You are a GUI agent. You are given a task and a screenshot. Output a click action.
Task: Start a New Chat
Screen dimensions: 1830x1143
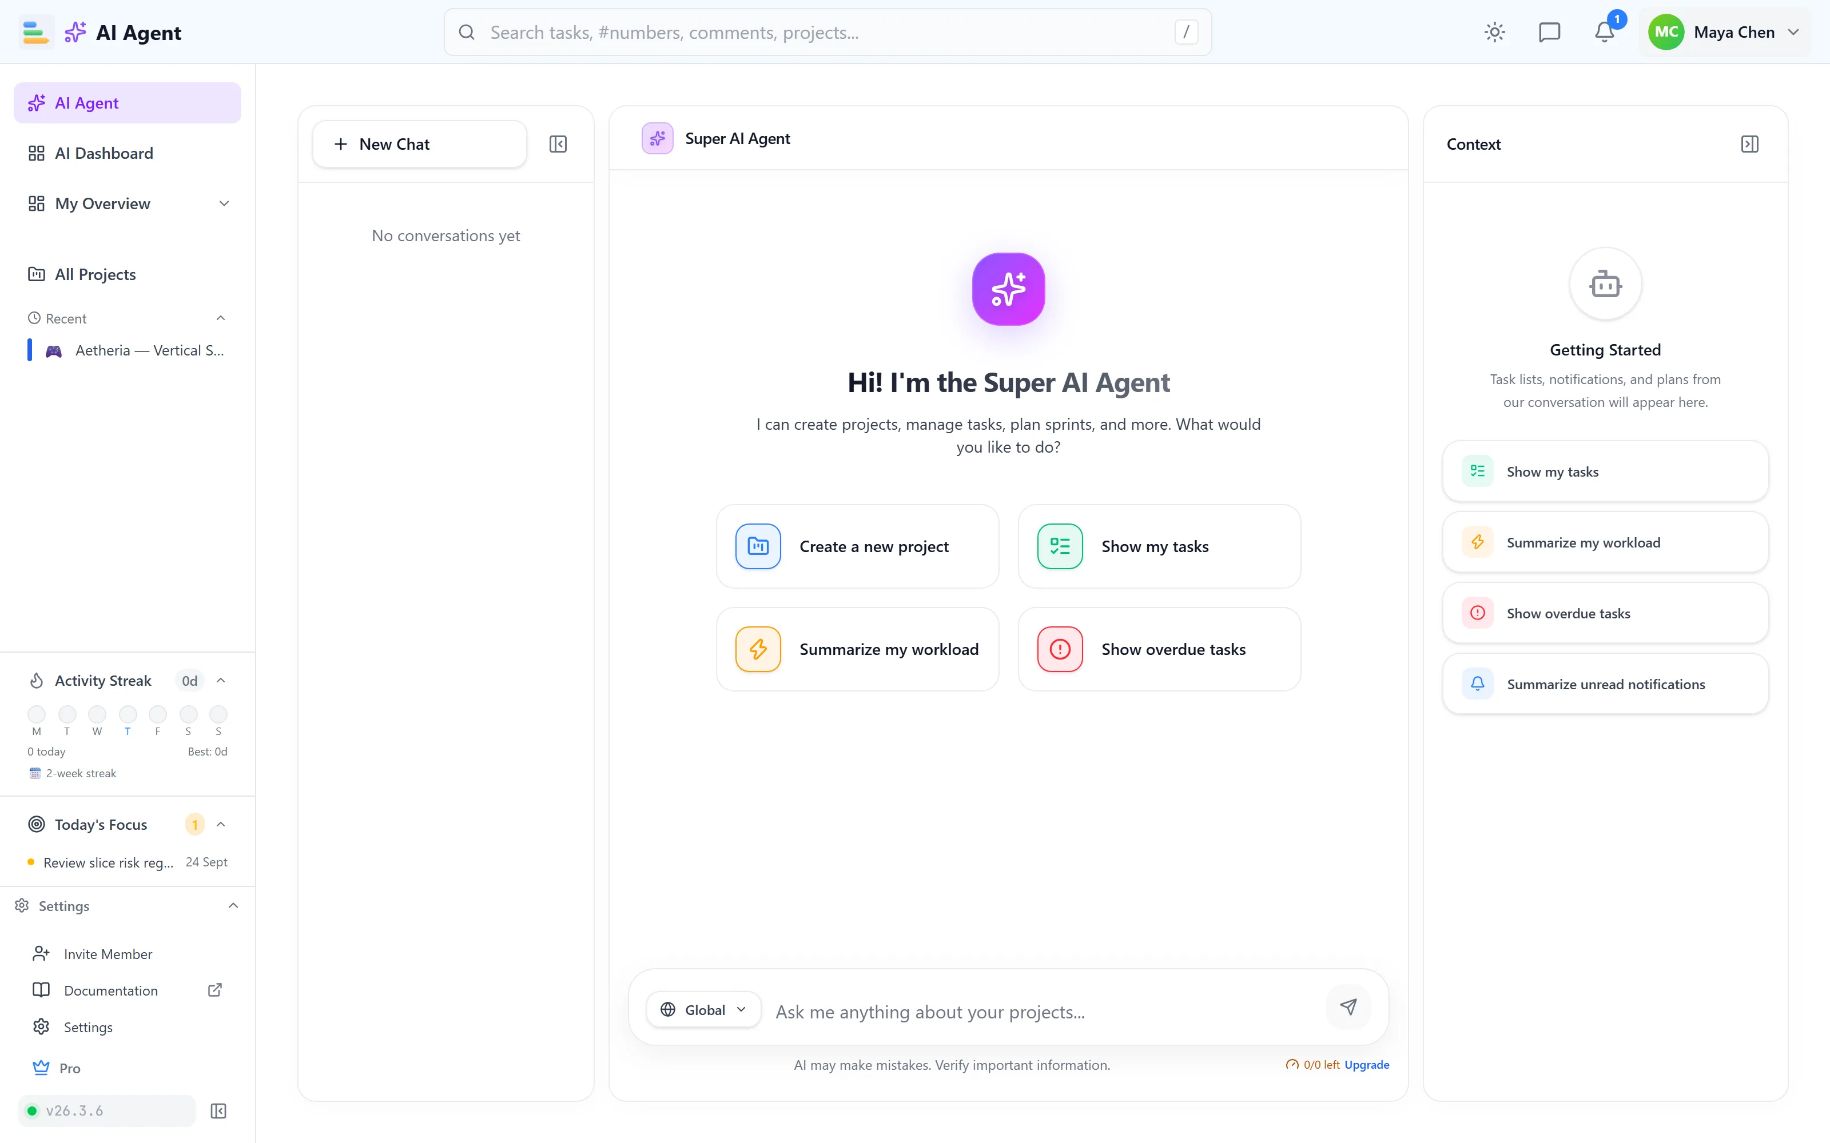click(420, 145)
